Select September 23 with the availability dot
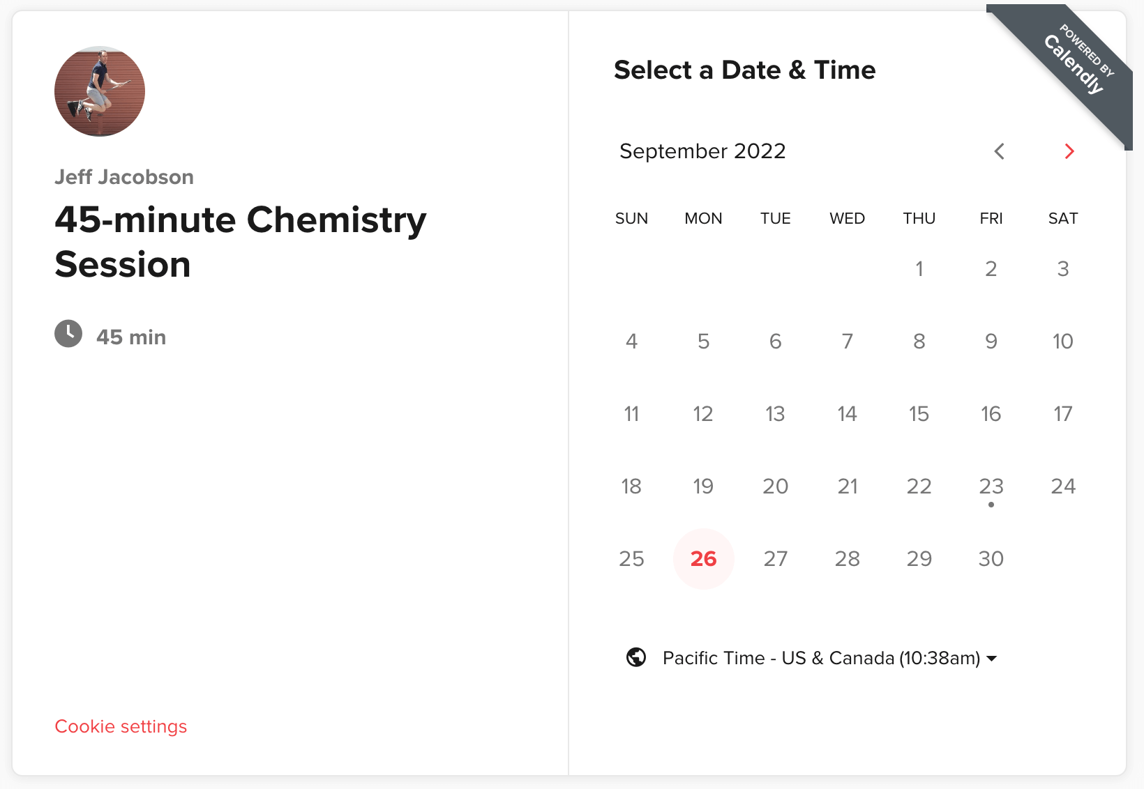The width and height of the screenshot is (1144, 789). (x=991, y=486)
